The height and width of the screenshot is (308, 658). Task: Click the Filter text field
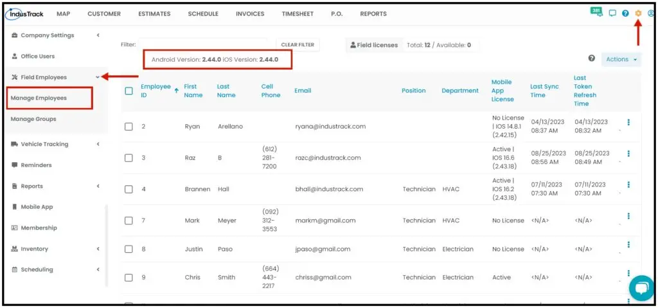click(202, 44)
